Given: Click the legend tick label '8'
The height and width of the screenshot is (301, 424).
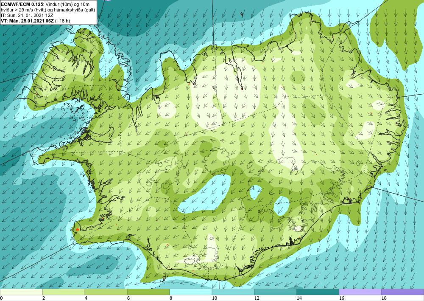Looking at the screenshot, I should tap(170, 298).
